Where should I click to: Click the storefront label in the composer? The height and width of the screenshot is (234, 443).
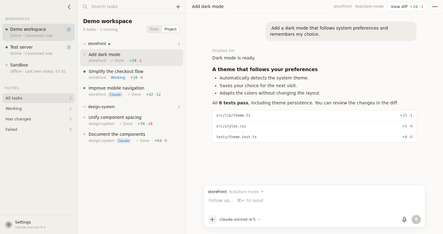click(217, 192)
